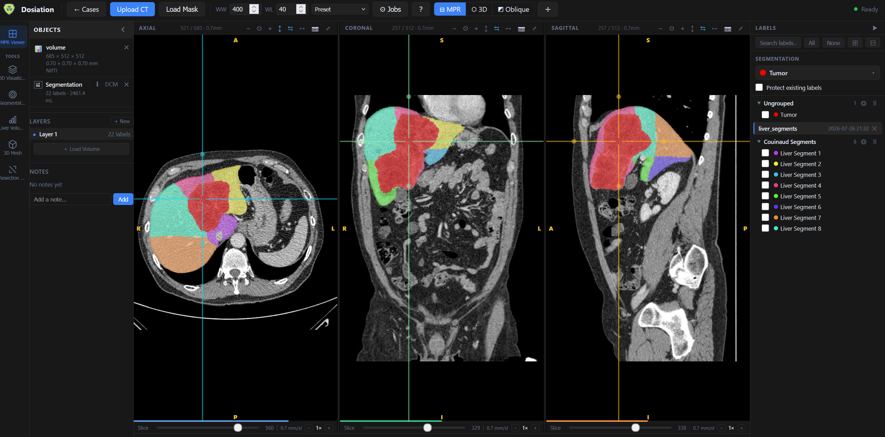Take a screenshot of the Coronal view
The image size is (885, 437).
[x=521, y=29]
